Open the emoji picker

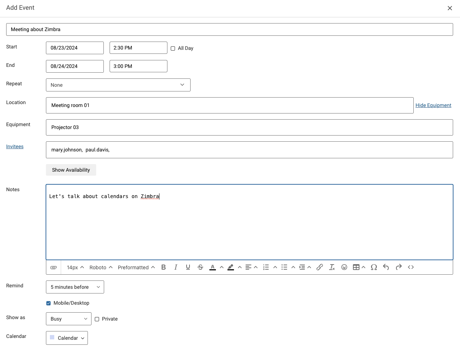(344, 267)
